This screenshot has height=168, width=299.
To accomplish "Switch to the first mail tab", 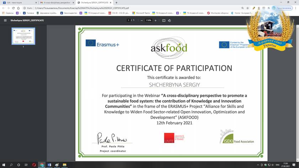I will (19, 2).
